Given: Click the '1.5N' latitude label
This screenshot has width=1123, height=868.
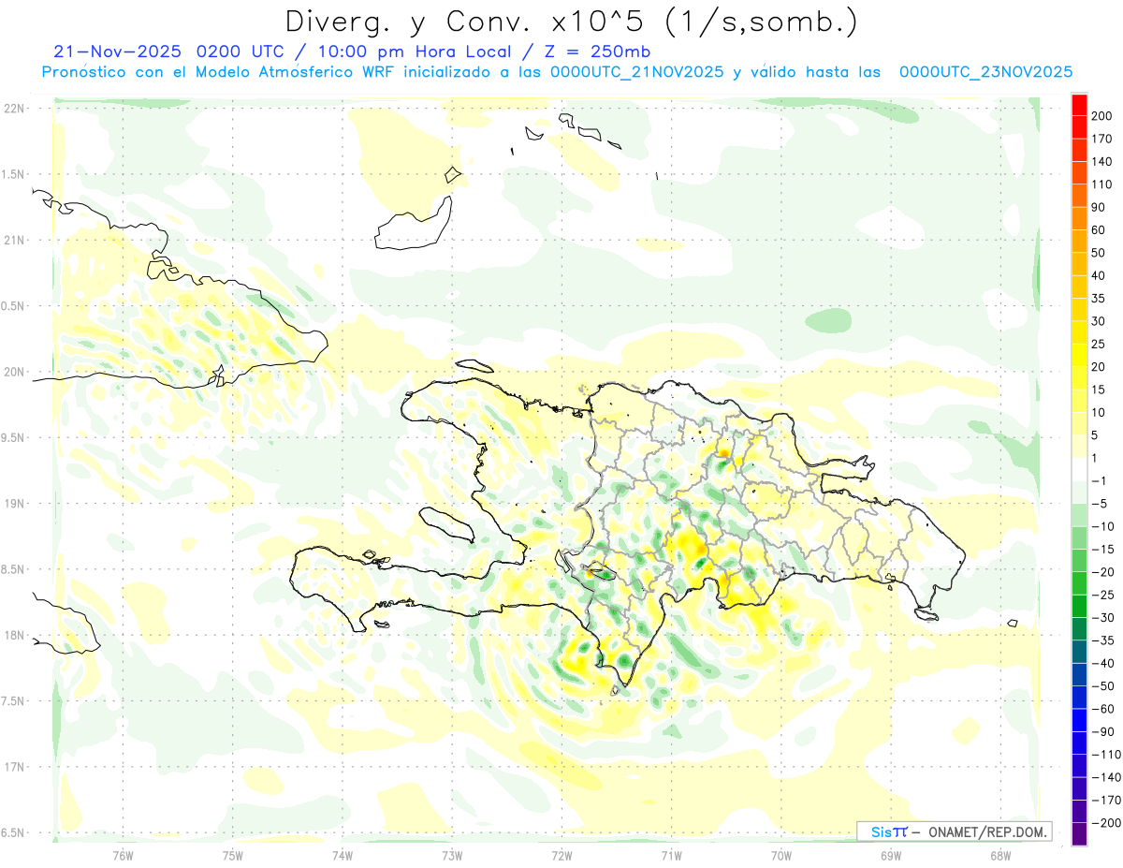Looking at the screenshot, I should click(15, 174).
